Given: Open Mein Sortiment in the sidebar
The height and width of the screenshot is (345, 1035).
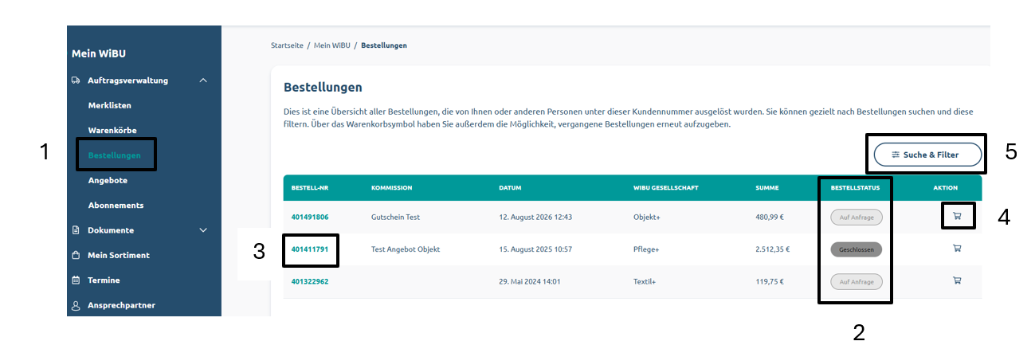Looking at the screenshot, I should tap(119, 255).
